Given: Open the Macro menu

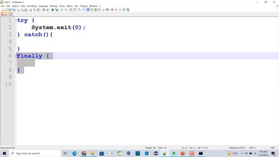Looking at the screenshot, I should 70,6.
